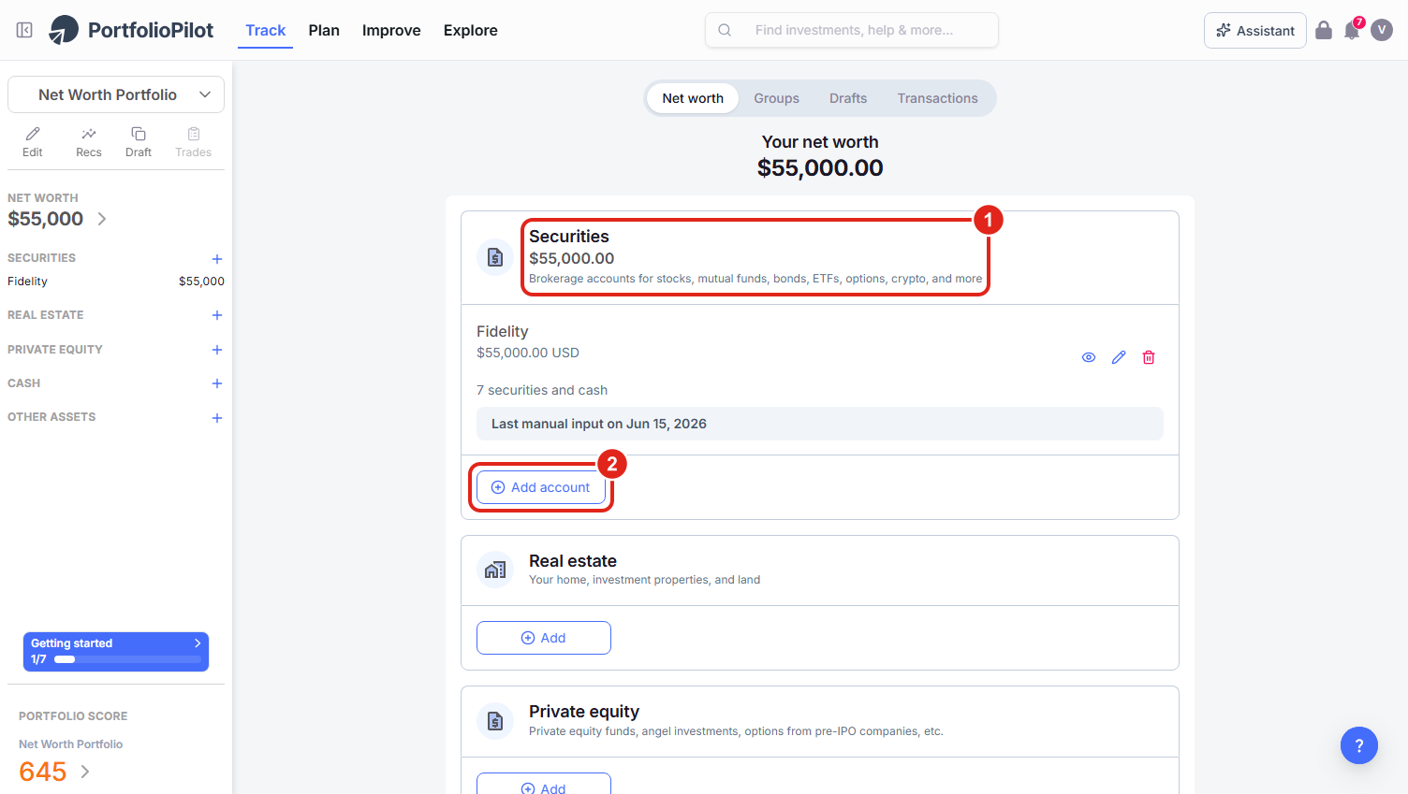The height and width of the screenshot is (794, 1408).
Task: Click Add under Private equity
Action: [544, 784]
